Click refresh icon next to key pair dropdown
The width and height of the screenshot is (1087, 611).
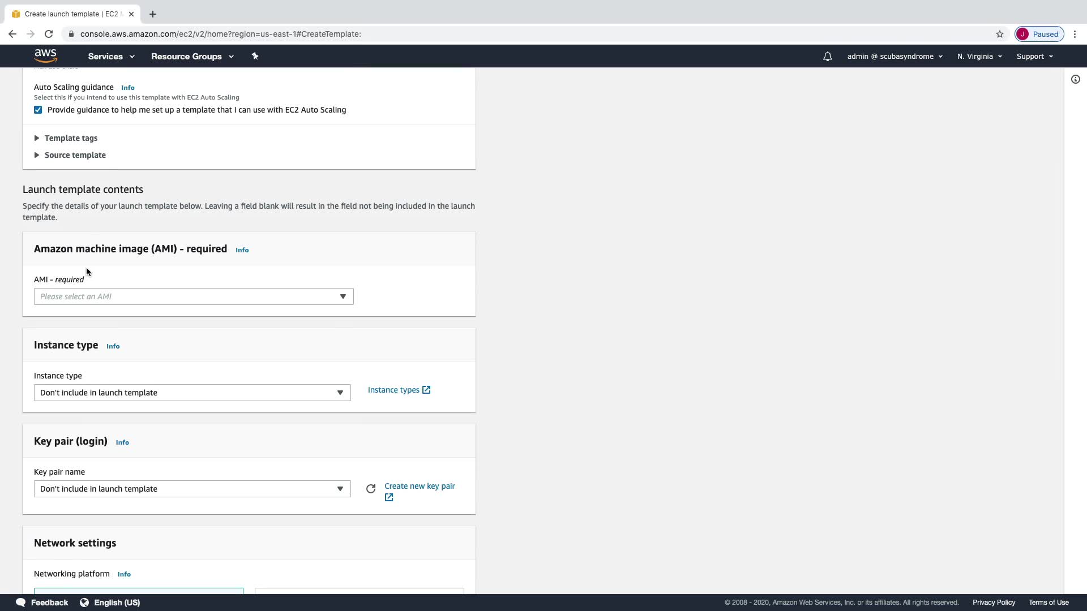pyautogui.click(x=371, y=489)
